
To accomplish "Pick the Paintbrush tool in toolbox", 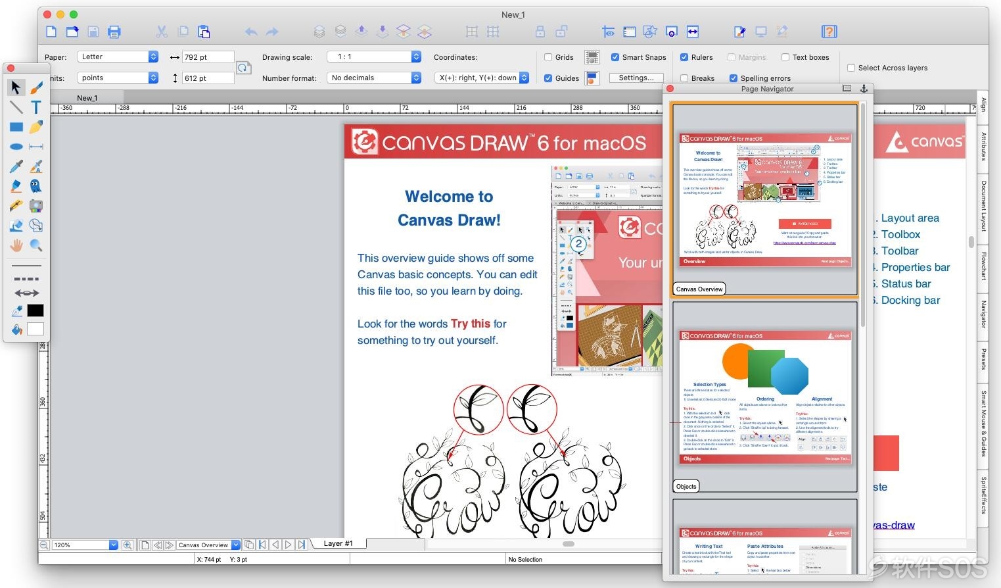I will coord(36,87).
